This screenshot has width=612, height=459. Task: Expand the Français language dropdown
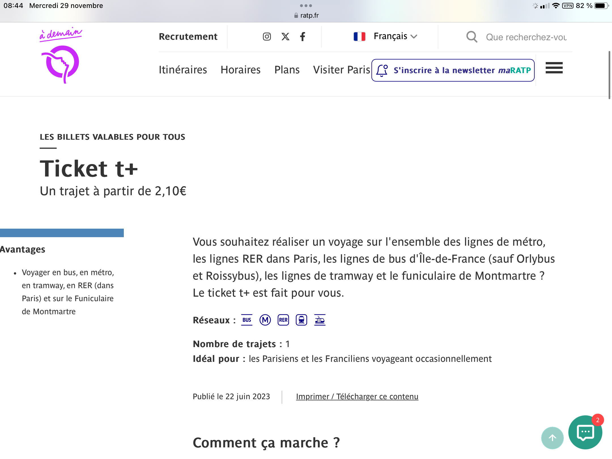point(385,36)
